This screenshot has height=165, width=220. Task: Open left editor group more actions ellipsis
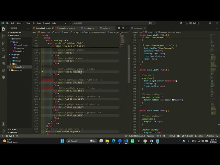126,28
